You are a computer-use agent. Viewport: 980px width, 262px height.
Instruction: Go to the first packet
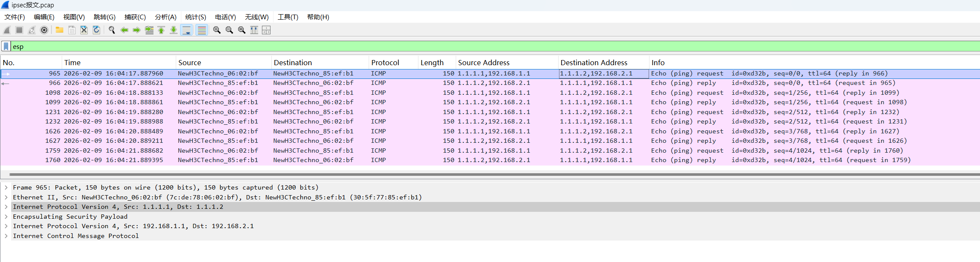(x=161, y=30)
